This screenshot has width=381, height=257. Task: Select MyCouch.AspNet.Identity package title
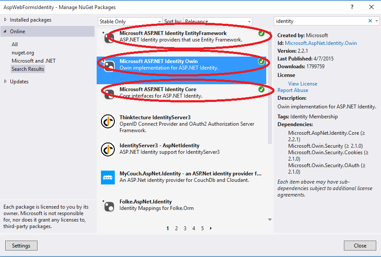pyautogui.click(x=191, y=174)
